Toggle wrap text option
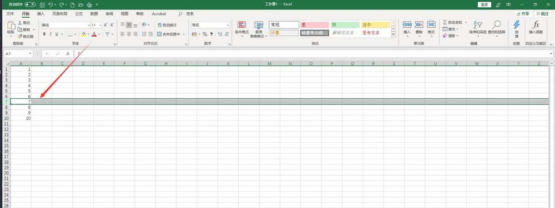The image size is (555, 208). tap(167, 25)
